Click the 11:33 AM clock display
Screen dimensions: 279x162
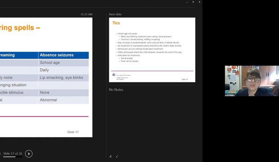click(x=86, y=14)
